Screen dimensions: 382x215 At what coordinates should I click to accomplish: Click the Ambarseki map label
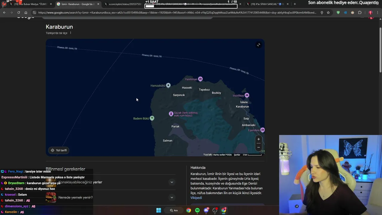(x=249, y=125)
